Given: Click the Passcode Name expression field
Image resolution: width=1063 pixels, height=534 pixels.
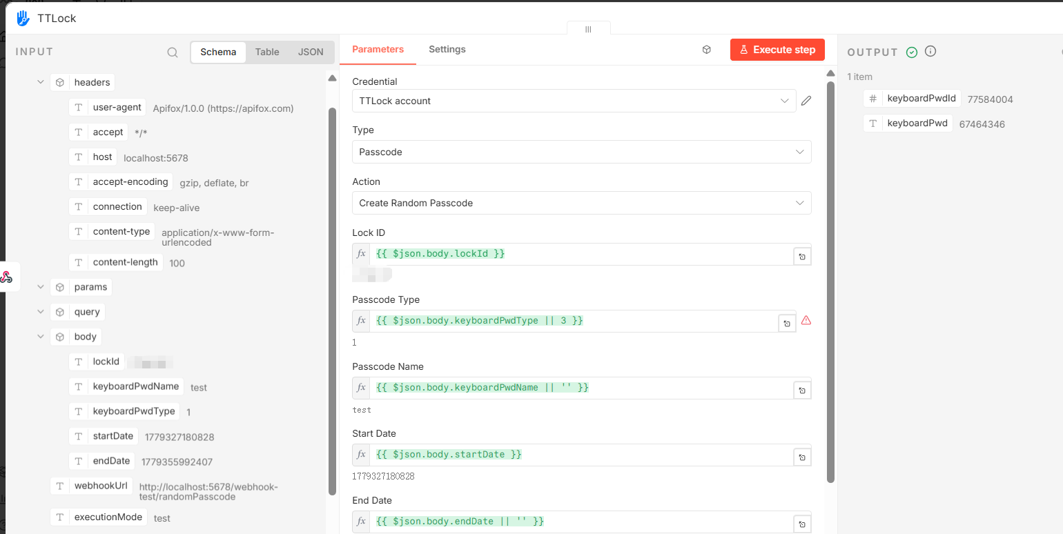Looking at the screenshot, I should coord(581,388).
